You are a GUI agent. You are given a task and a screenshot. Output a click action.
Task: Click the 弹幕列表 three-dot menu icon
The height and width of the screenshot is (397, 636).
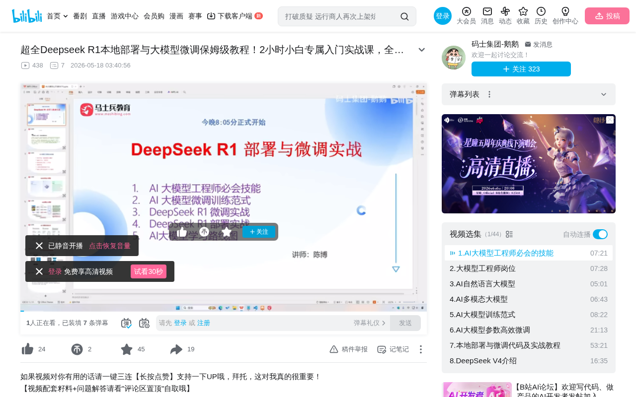(489, 94)
